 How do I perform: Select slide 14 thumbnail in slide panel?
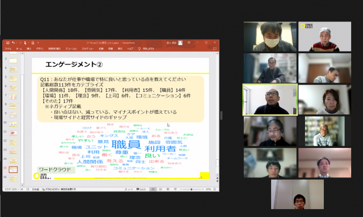(13, 160)
